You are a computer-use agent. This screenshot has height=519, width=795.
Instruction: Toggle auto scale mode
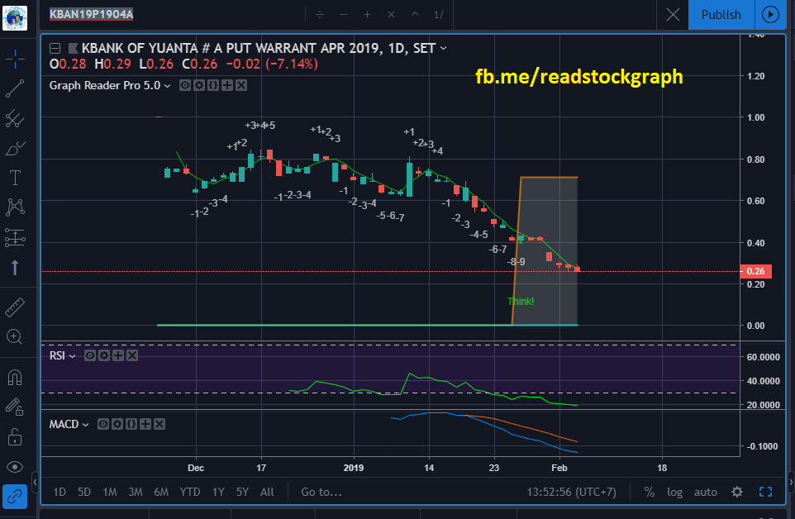pos(705,492)
